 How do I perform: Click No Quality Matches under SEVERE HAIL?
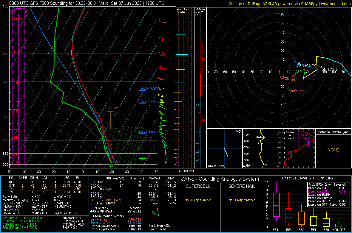point(242,200)
